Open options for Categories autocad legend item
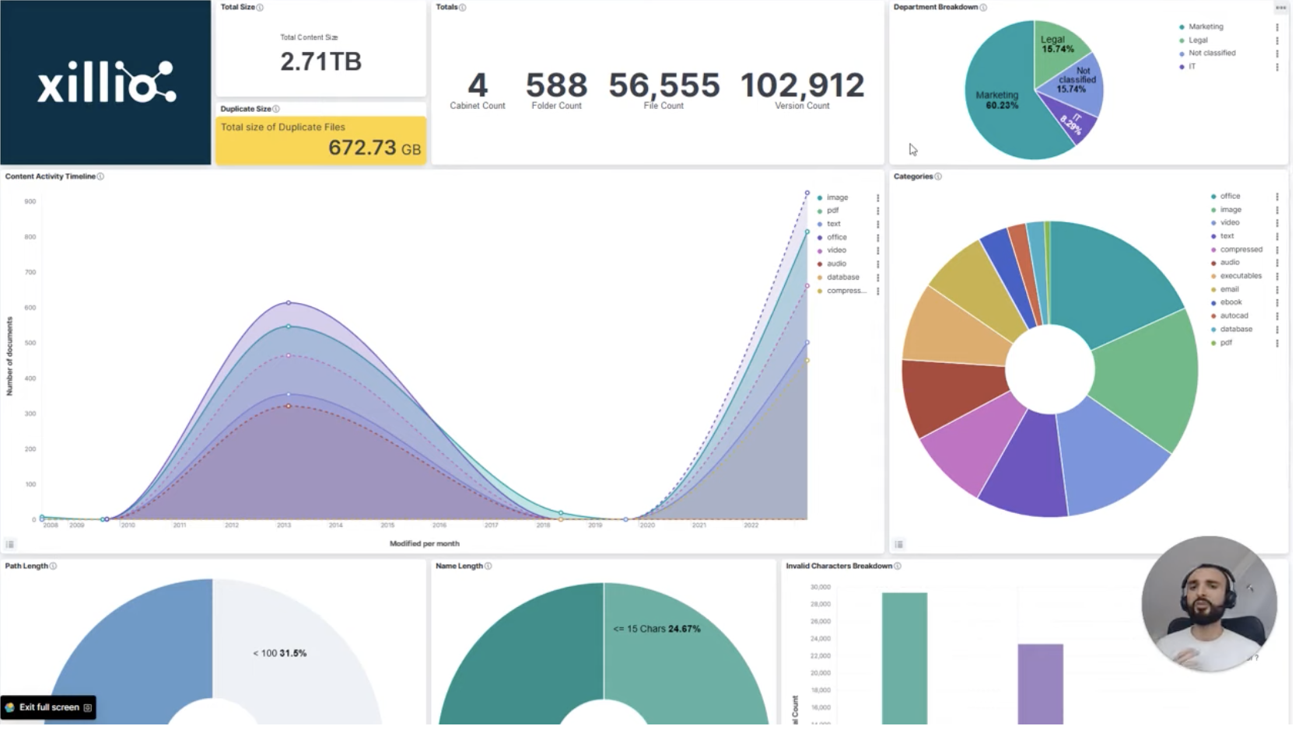 1277,316
